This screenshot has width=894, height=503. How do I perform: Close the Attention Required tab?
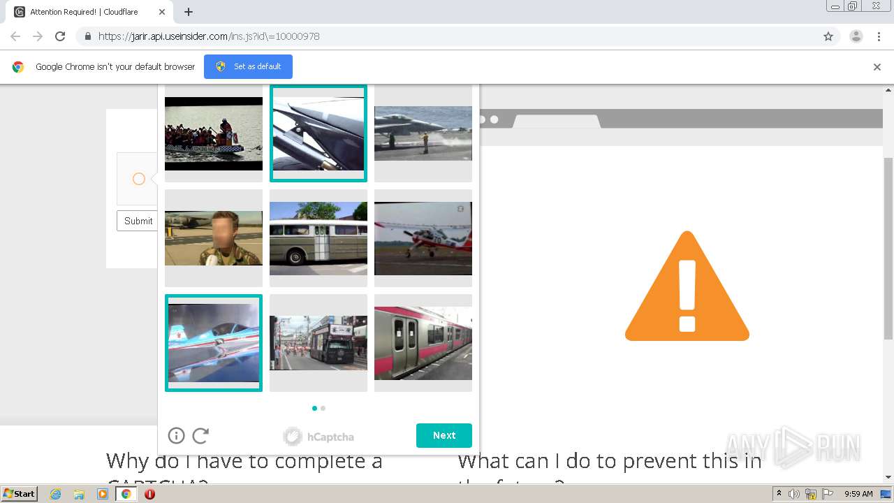tap(162, 12)
